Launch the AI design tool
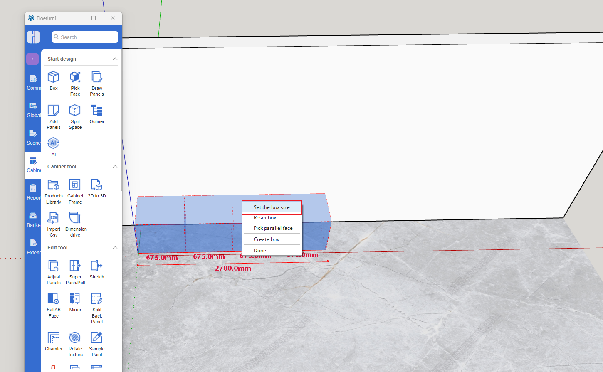Screen dimensions: 603x372 [x=53, y=143]
